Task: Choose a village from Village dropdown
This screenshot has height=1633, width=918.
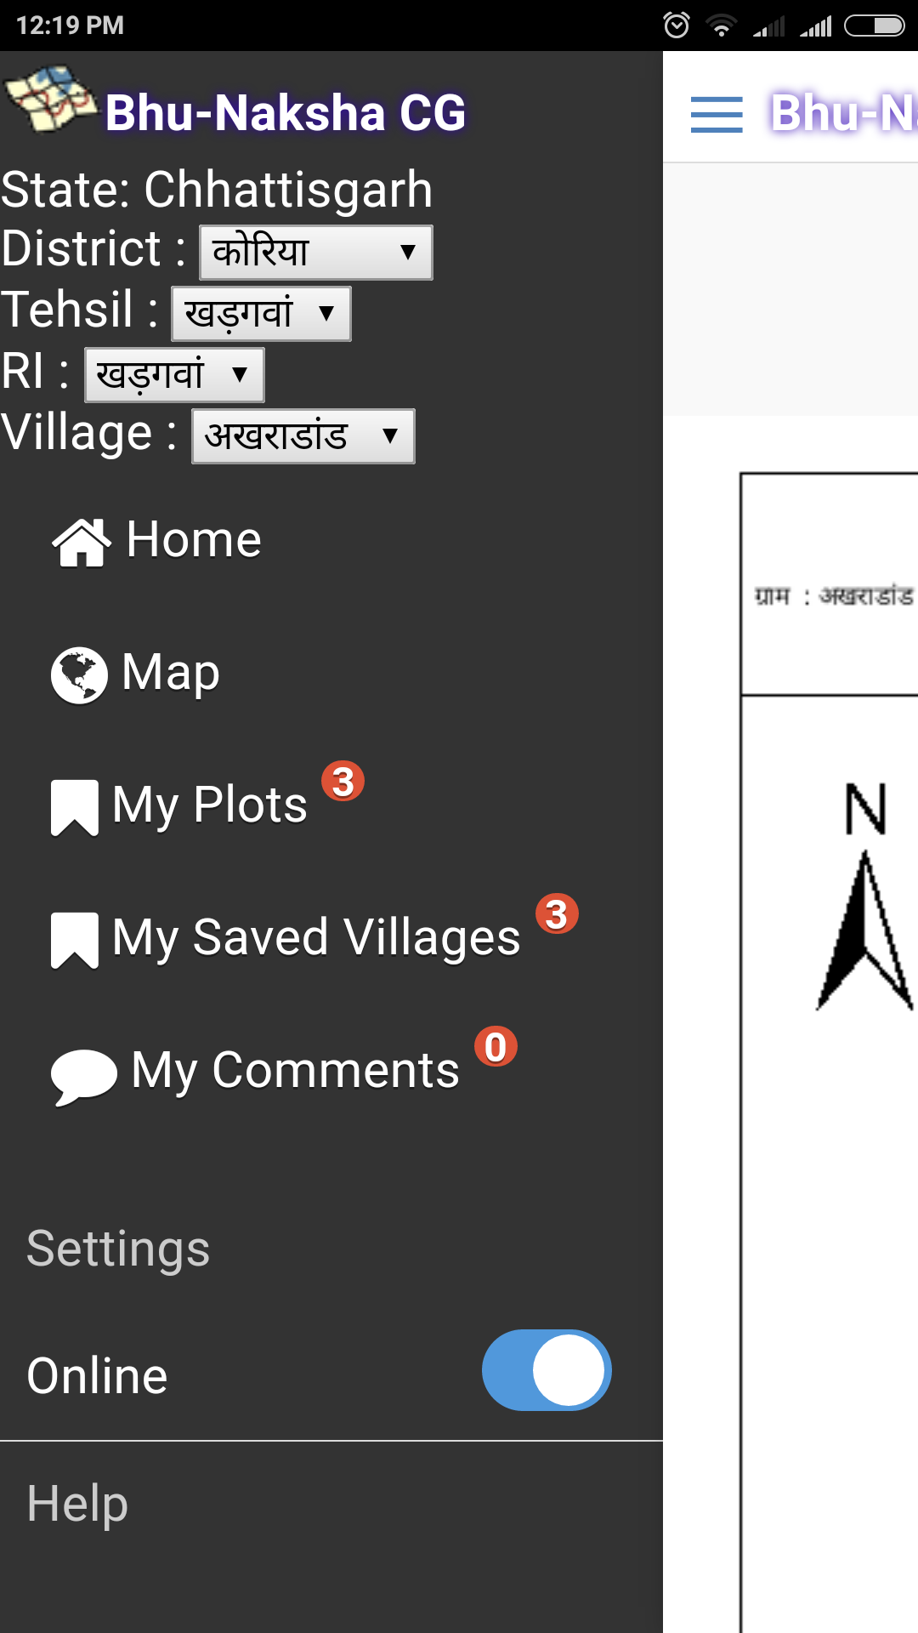Action: click(303, 435)
